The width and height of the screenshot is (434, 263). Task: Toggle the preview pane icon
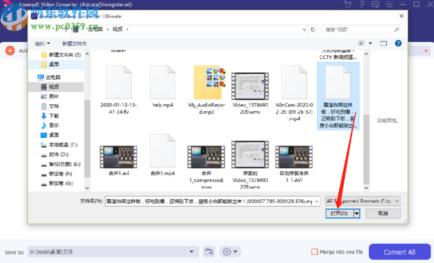click(383, 43)
